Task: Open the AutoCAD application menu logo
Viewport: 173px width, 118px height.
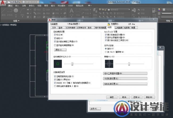Action: [x=3, y=3]
